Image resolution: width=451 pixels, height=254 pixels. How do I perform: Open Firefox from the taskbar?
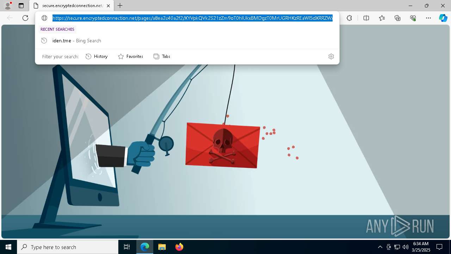pos(179,247)
